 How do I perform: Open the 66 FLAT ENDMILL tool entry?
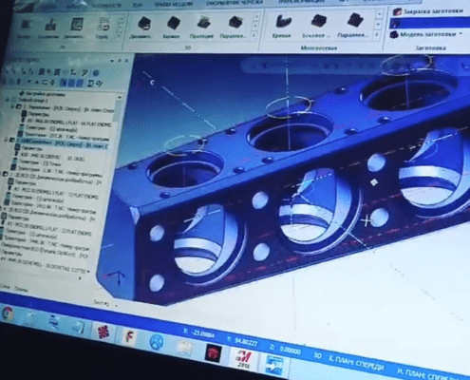(x=66, y=122)
